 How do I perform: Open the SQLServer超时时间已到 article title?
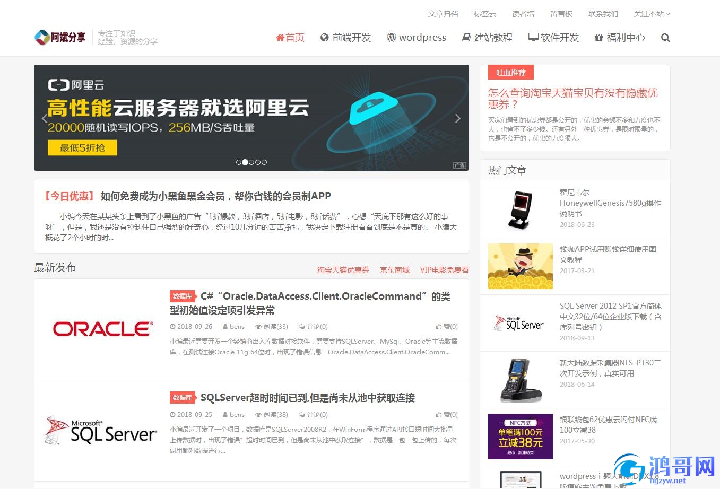point(308,398)
